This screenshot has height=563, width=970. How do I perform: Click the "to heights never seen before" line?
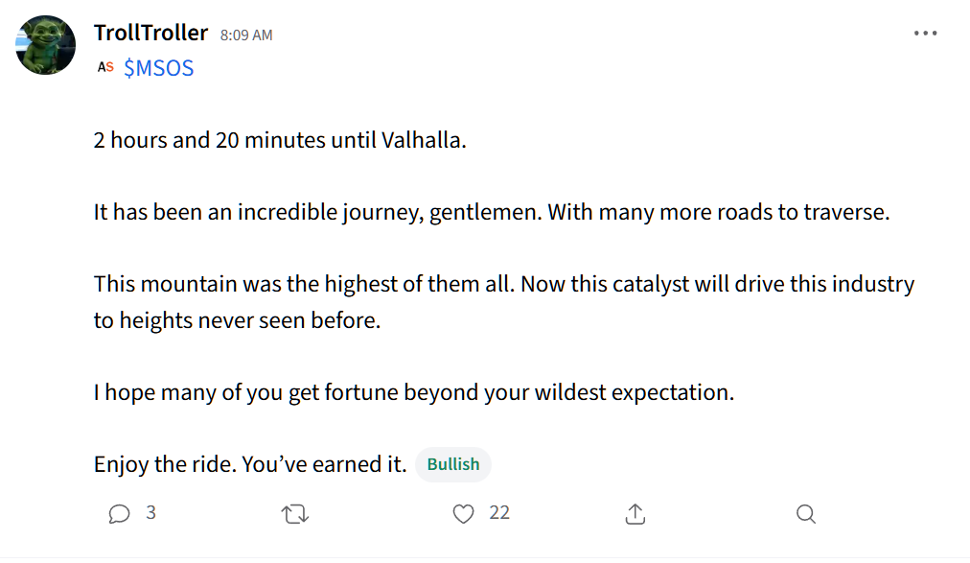coord(237,320)
